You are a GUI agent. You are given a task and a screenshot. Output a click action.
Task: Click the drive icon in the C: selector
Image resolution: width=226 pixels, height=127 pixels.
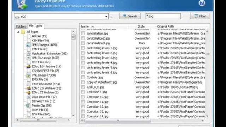17,17
